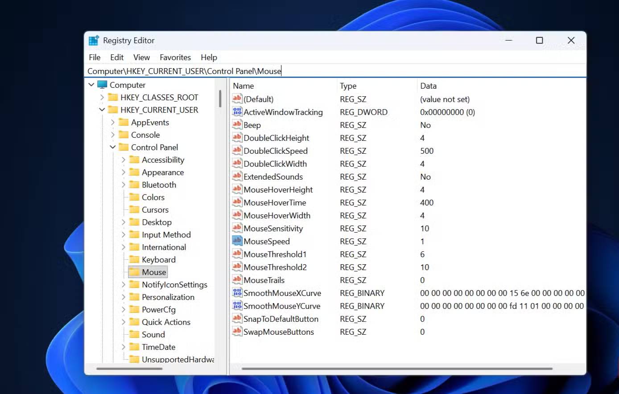Collapse the HKEY_CURRENT_USER hive
619x394 pixels.
click(102, 110)
